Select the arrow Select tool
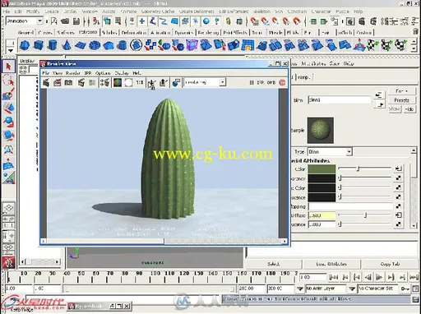The width and height of the screenshot is (421, 314). coord(8,67)
